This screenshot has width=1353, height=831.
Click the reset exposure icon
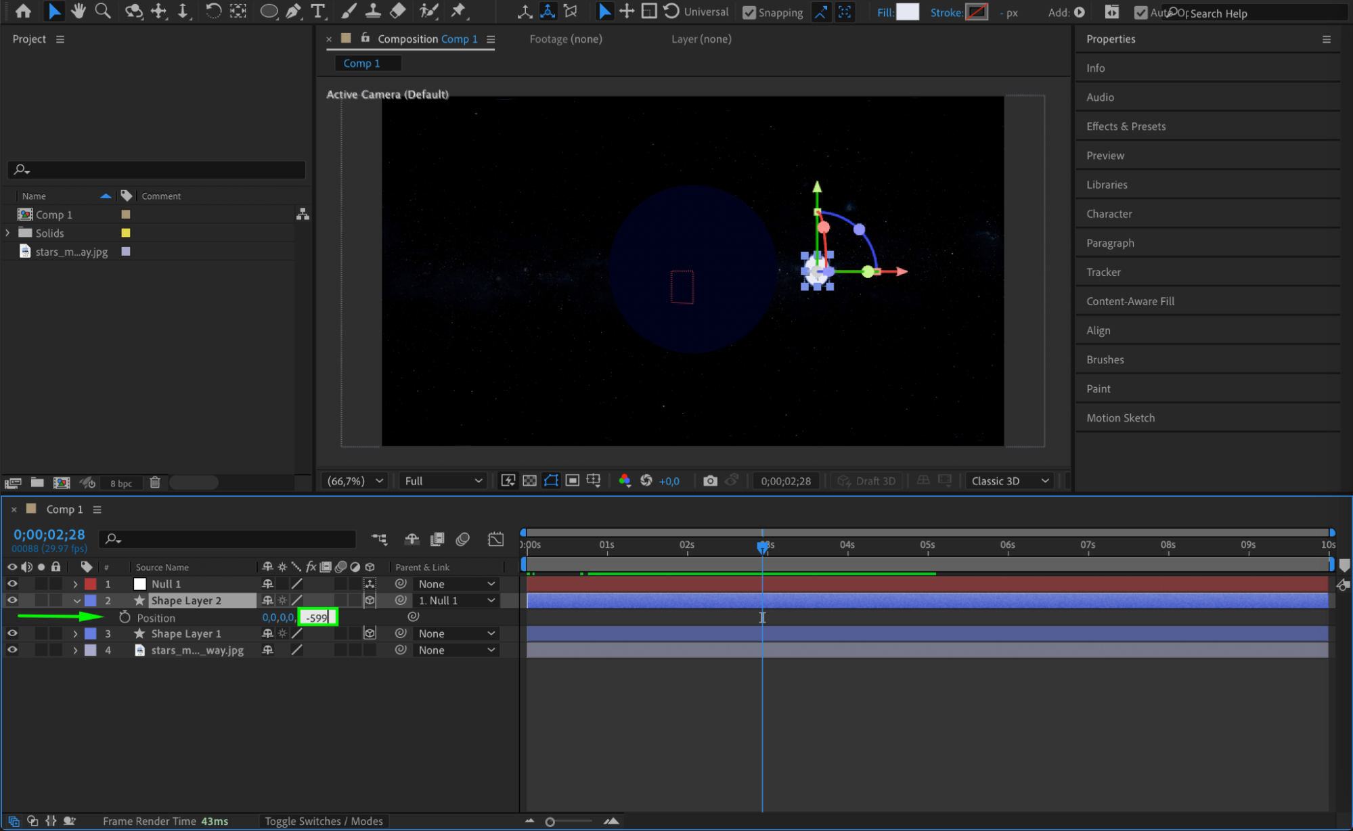(x=646, y=480)
